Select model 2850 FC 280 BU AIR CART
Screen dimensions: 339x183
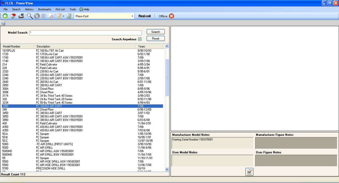point(82,85)
